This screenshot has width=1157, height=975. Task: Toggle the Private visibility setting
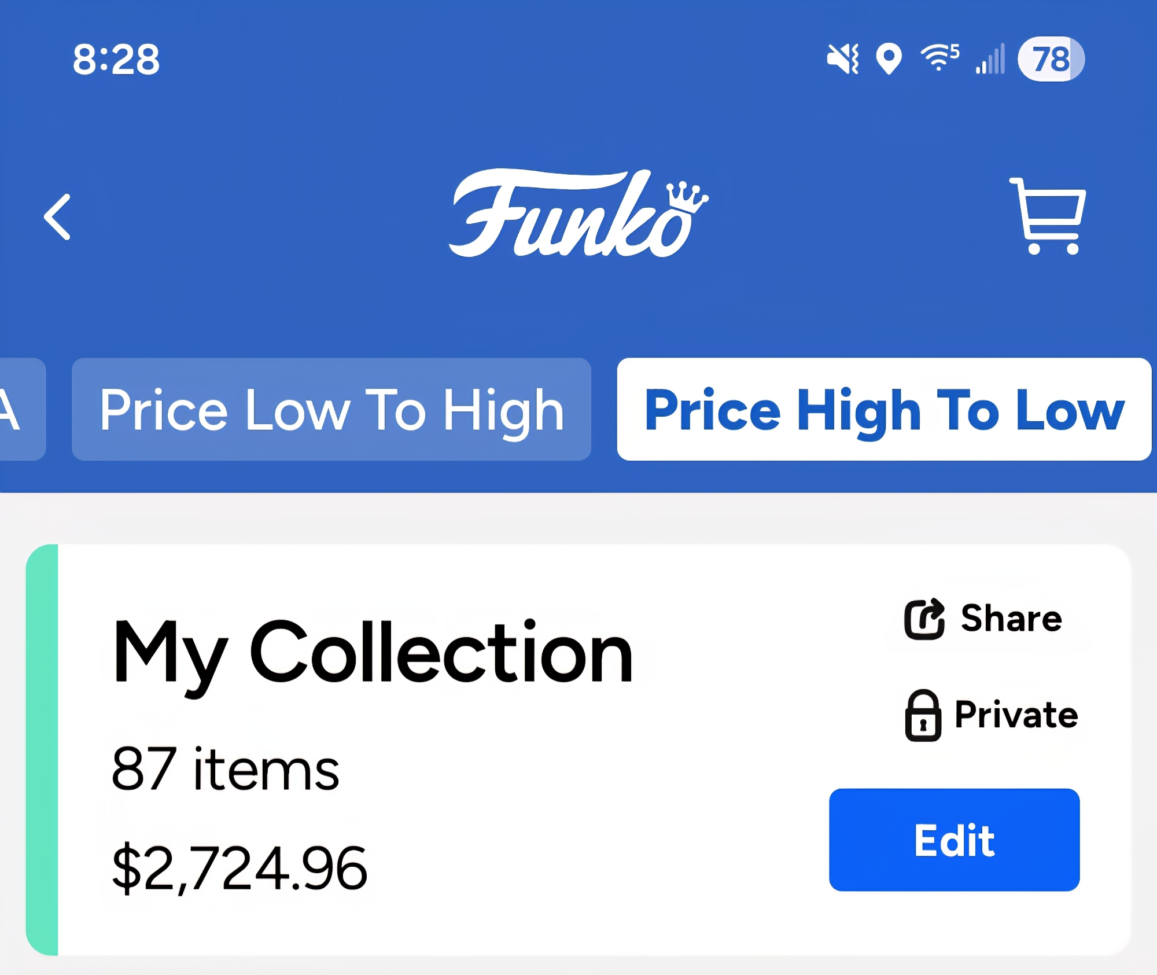[x=1016, y=715]
